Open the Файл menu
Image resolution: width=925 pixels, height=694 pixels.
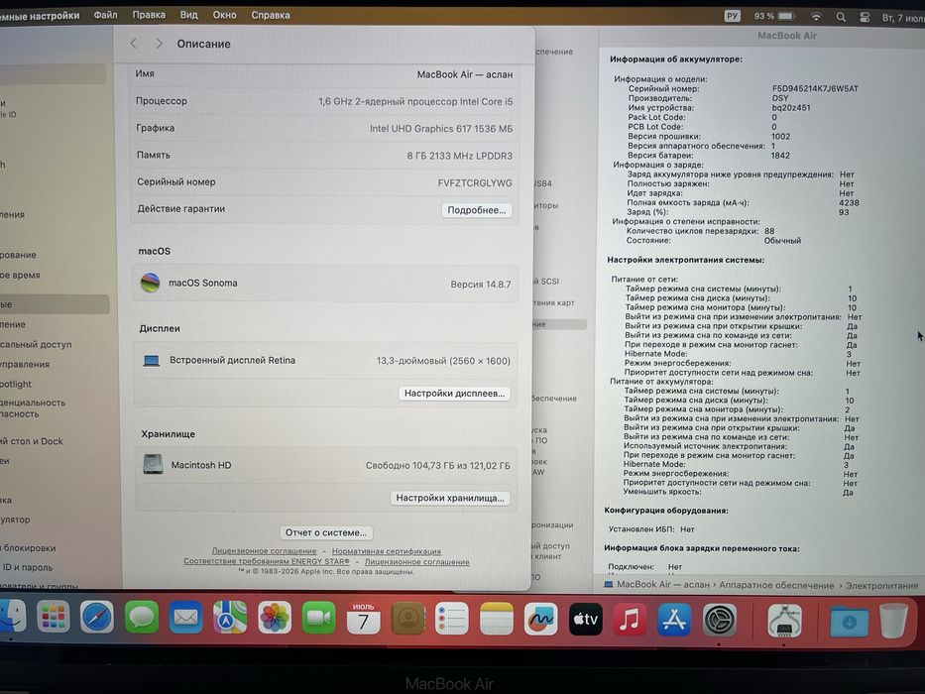click(106, 15)
